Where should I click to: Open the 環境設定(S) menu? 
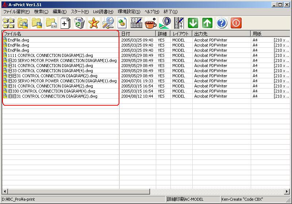point(129,12)
